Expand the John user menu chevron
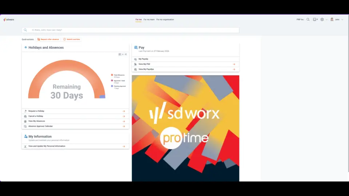 click(342, 20)
